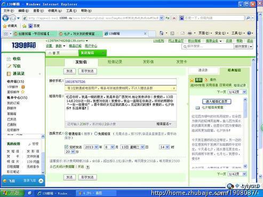This screenshot has height=197, width=263.
Task: Click the gold star icon in 经典短信 panel
Action: [x=192, y=80]
